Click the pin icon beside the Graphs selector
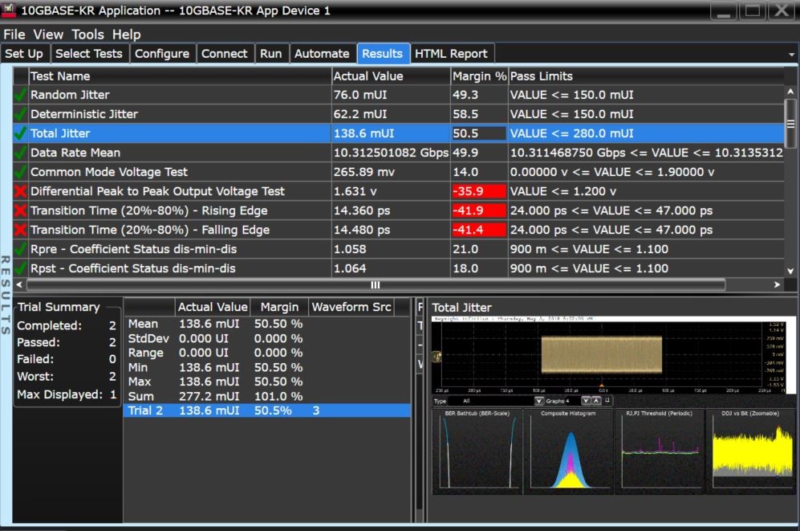The image size is (800, 531). 607,400
